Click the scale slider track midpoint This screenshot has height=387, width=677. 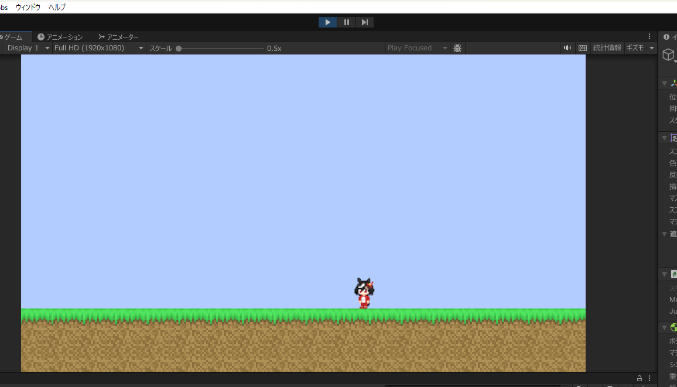[221, 49]
